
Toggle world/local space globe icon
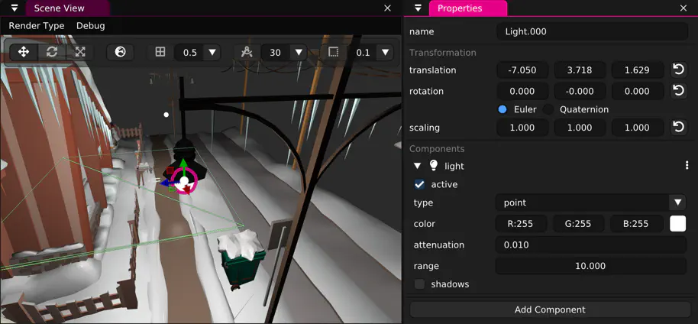121,52
